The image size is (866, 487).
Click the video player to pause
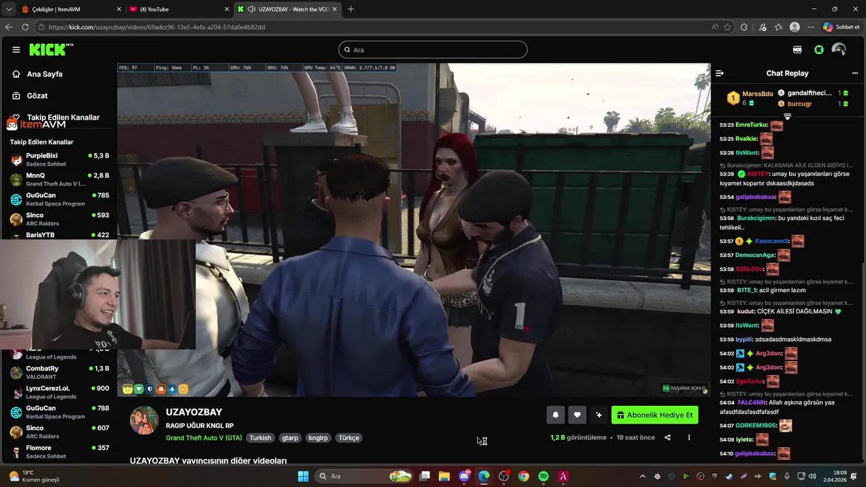414,230
